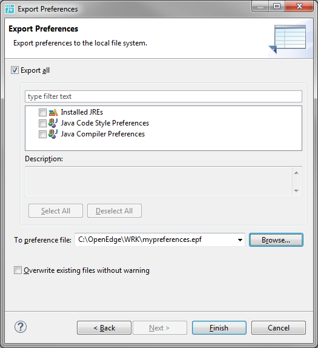Screen dimensions: 318x348
Task: Check the Java Code Style Preferences checkbox
Action: [x=42, y=123]
